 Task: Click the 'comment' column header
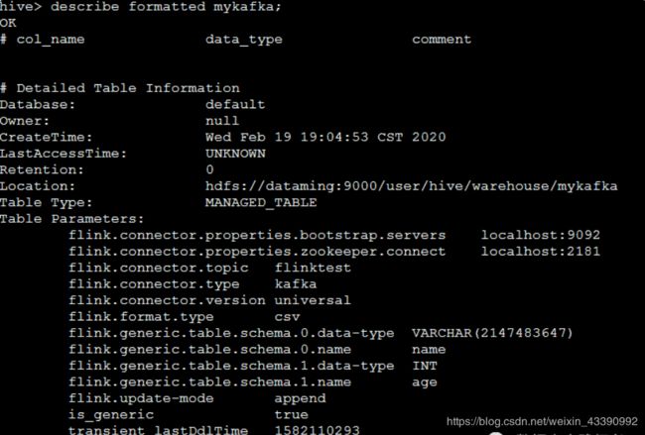(x=442, y=39)
